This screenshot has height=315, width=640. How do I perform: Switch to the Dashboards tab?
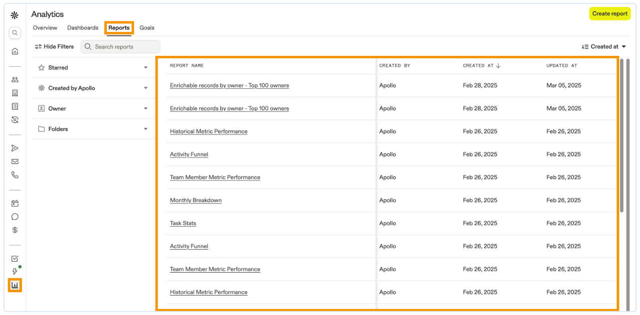pos(83,28)
